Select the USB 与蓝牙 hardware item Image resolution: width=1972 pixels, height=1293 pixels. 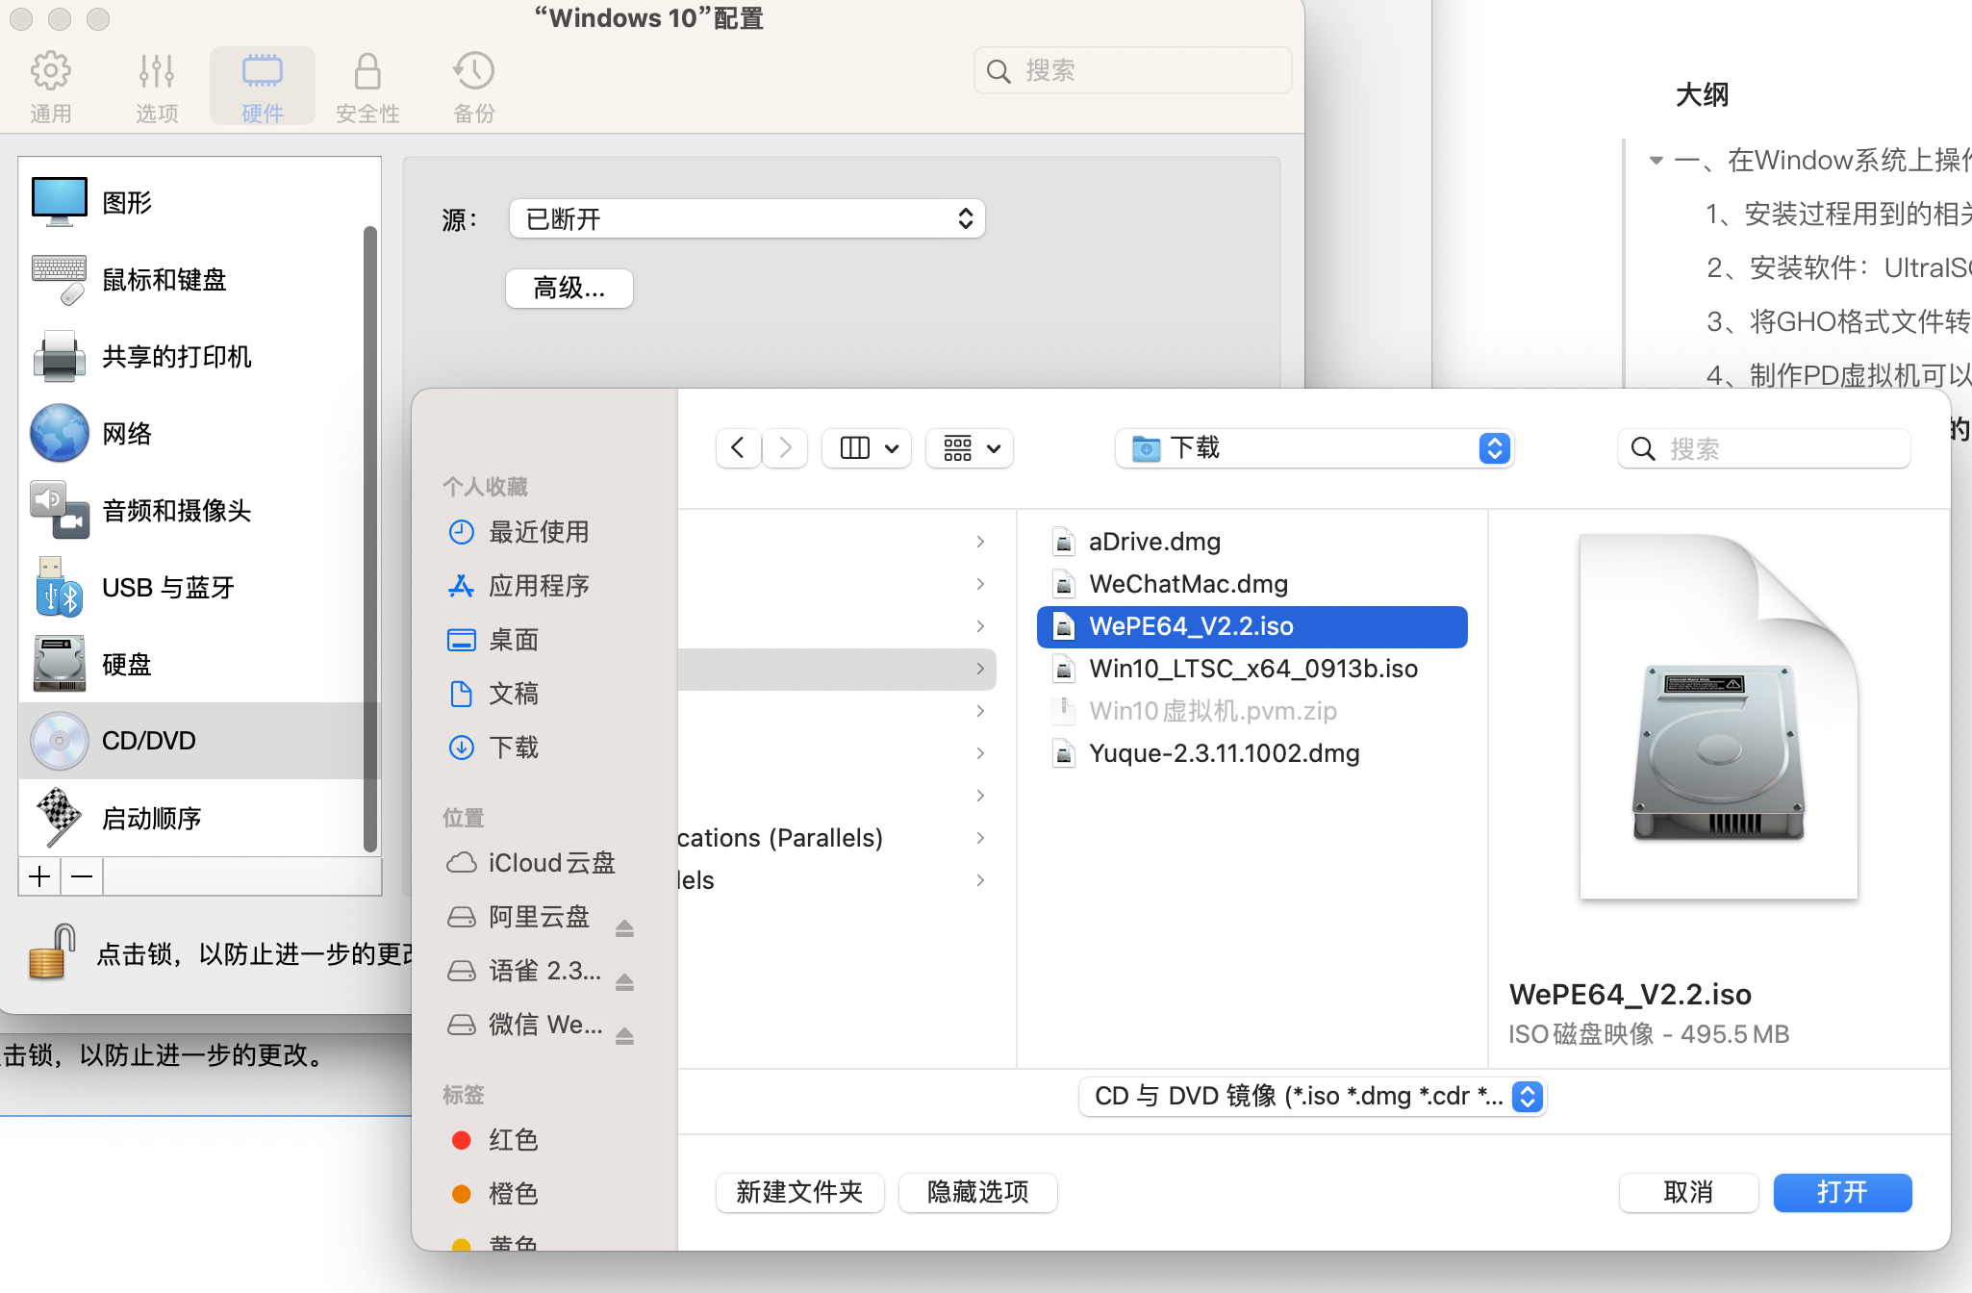[168, 588]
